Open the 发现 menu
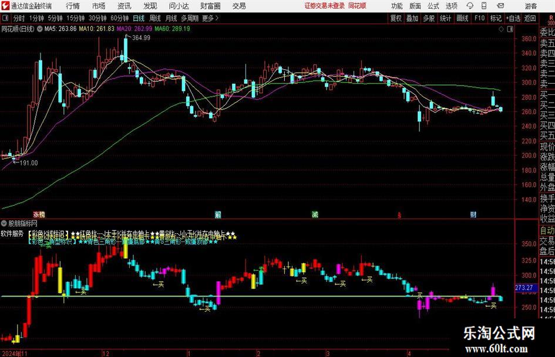Viewport: 555px width, 357px height. [150, 6]
